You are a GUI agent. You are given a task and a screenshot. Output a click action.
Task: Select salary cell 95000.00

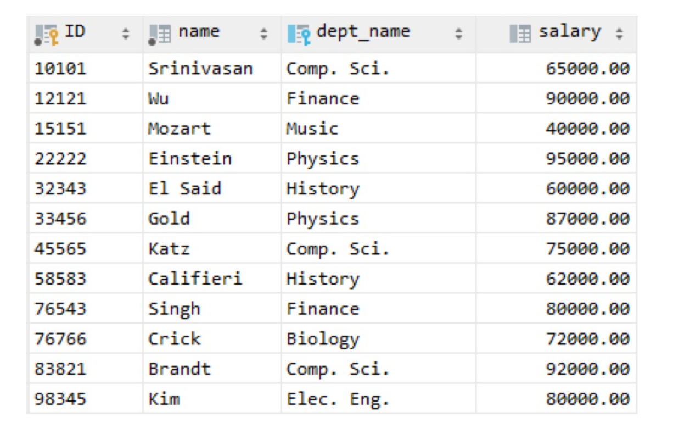click(557, 158)
